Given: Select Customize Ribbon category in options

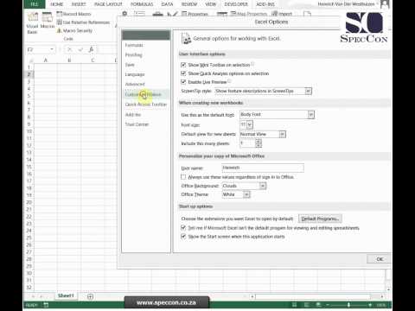Looking at the screenshot, I should pyautogui.click(x=146, y=94).
